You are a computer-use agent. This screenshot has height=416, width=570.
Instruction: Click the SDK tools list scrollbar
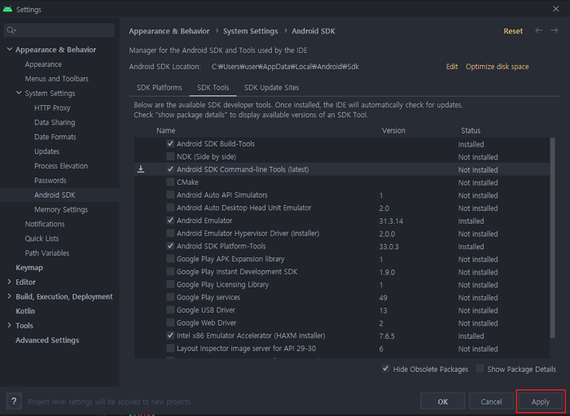pos(553,238)
